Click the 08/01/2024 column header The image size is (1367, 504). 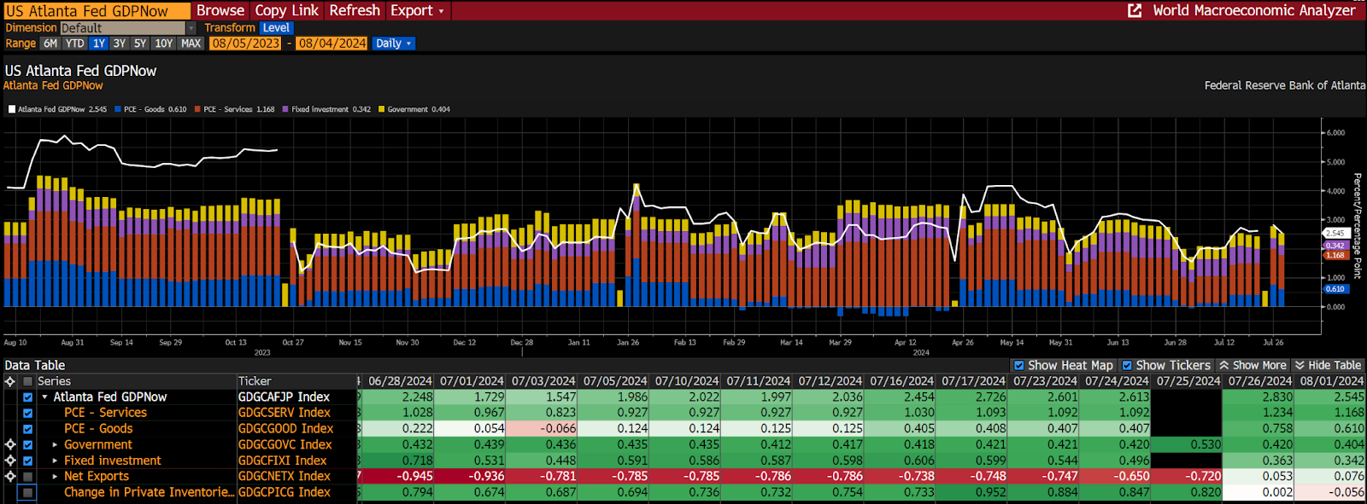(1331, 381)
